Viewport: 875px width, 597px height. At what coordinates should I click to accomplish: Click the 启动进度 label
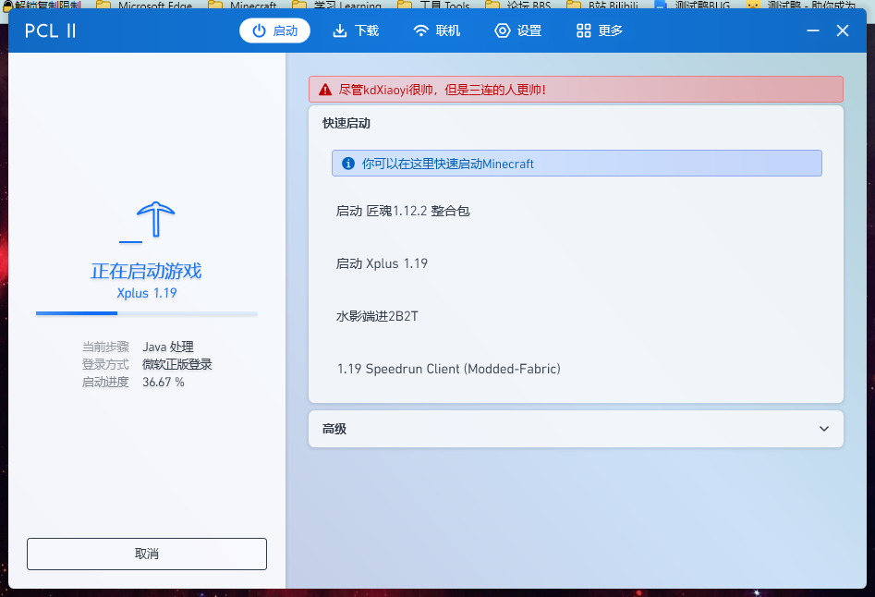(105, 383)
